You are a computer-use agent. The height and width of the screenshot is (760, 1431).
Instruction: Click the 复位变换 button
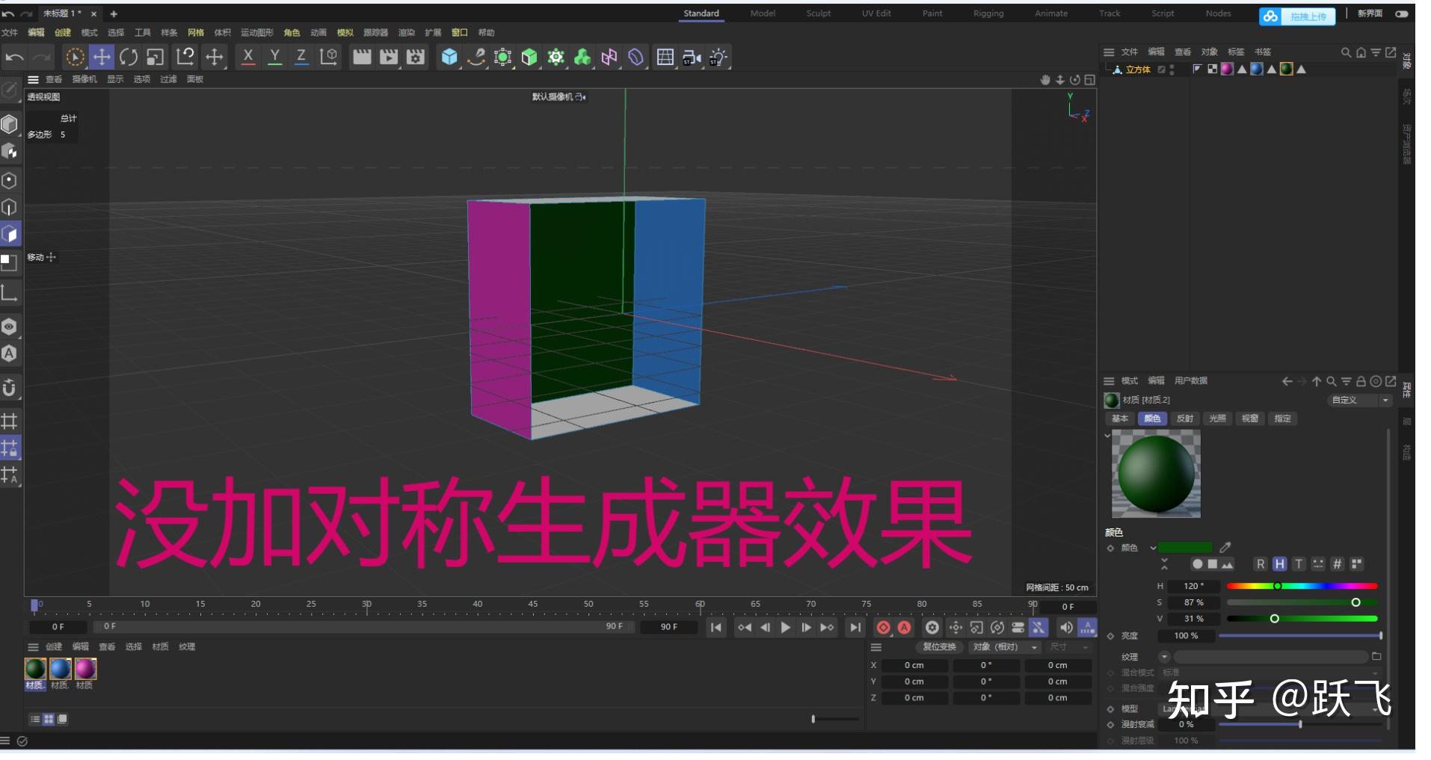940,647
